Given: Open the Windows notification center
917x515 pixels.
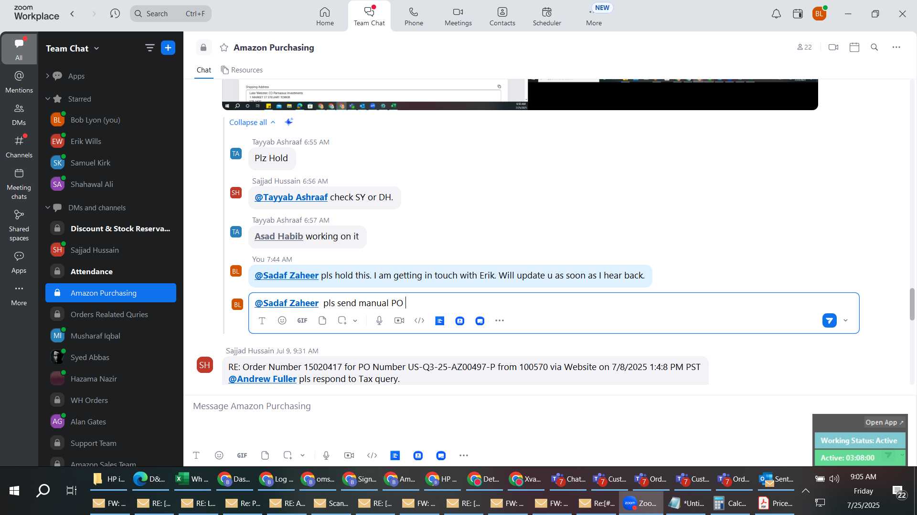Looking at the screenshot, I should pos(898,492).
